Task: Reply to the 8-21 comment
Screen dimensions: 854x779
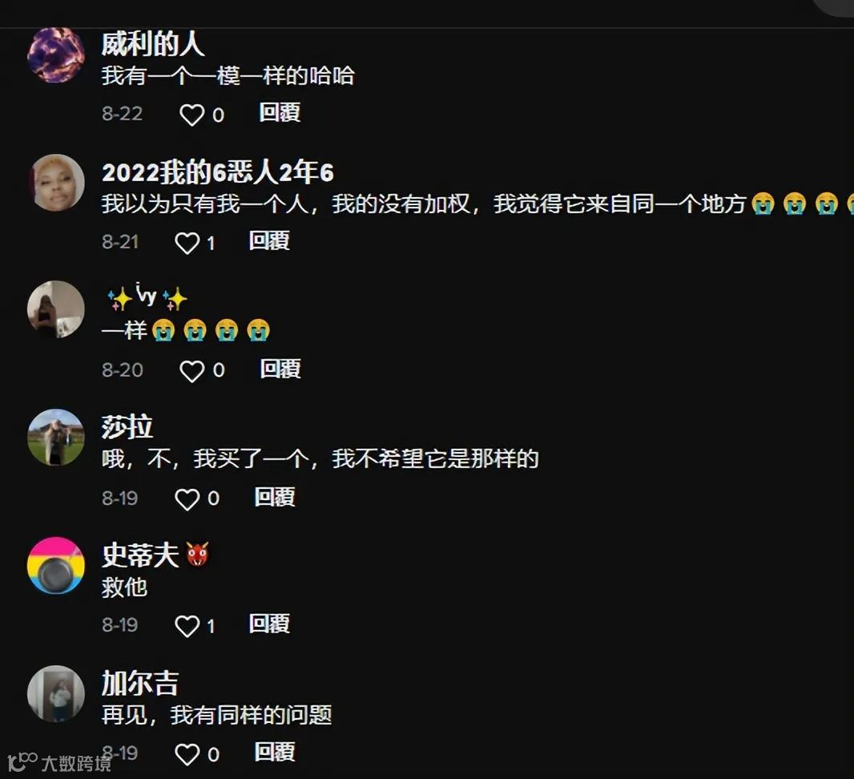Action: (269, 240)
